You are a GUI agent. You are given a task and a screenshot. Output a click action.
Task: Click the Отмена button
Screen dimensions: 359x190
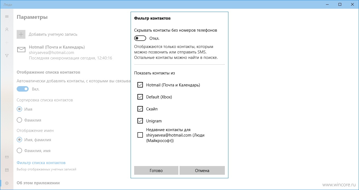[202, 170]
